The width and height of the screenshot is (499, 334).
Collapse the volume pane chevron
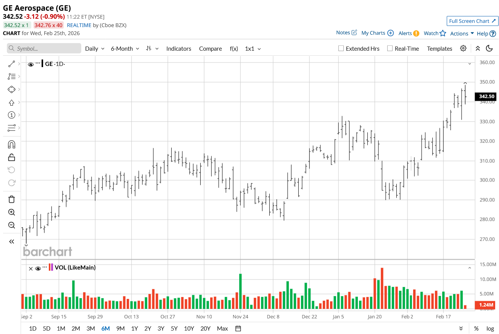(x=470, y=268)
